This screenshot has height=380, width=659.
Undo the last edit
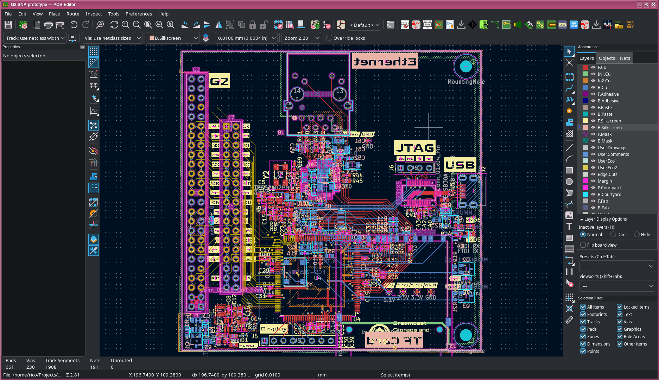74,25
